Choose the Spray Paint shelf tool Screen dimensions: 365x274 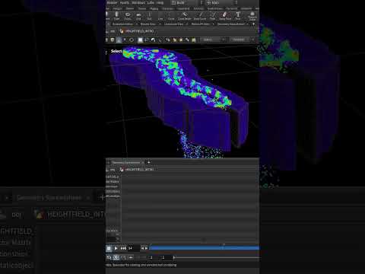pyautogui.click(x=225, y=16)
